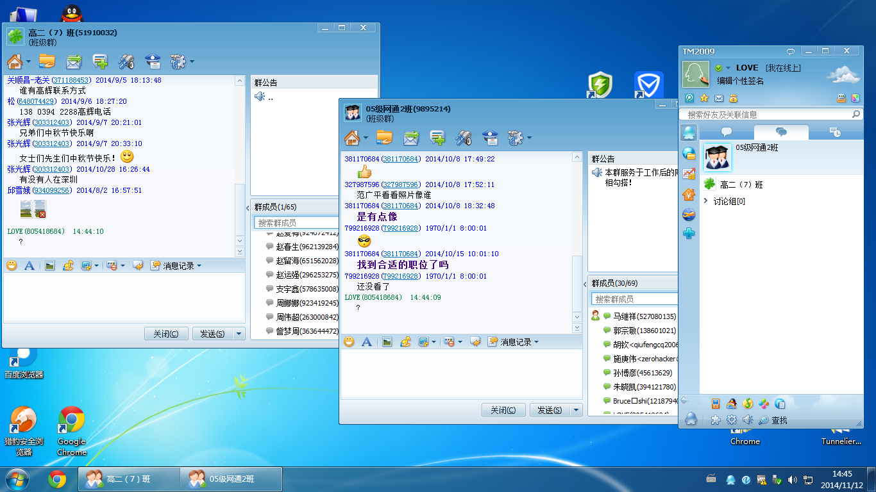
Task: Open the mailbox icon in TM2009 panel
Action: click(719, 98)
